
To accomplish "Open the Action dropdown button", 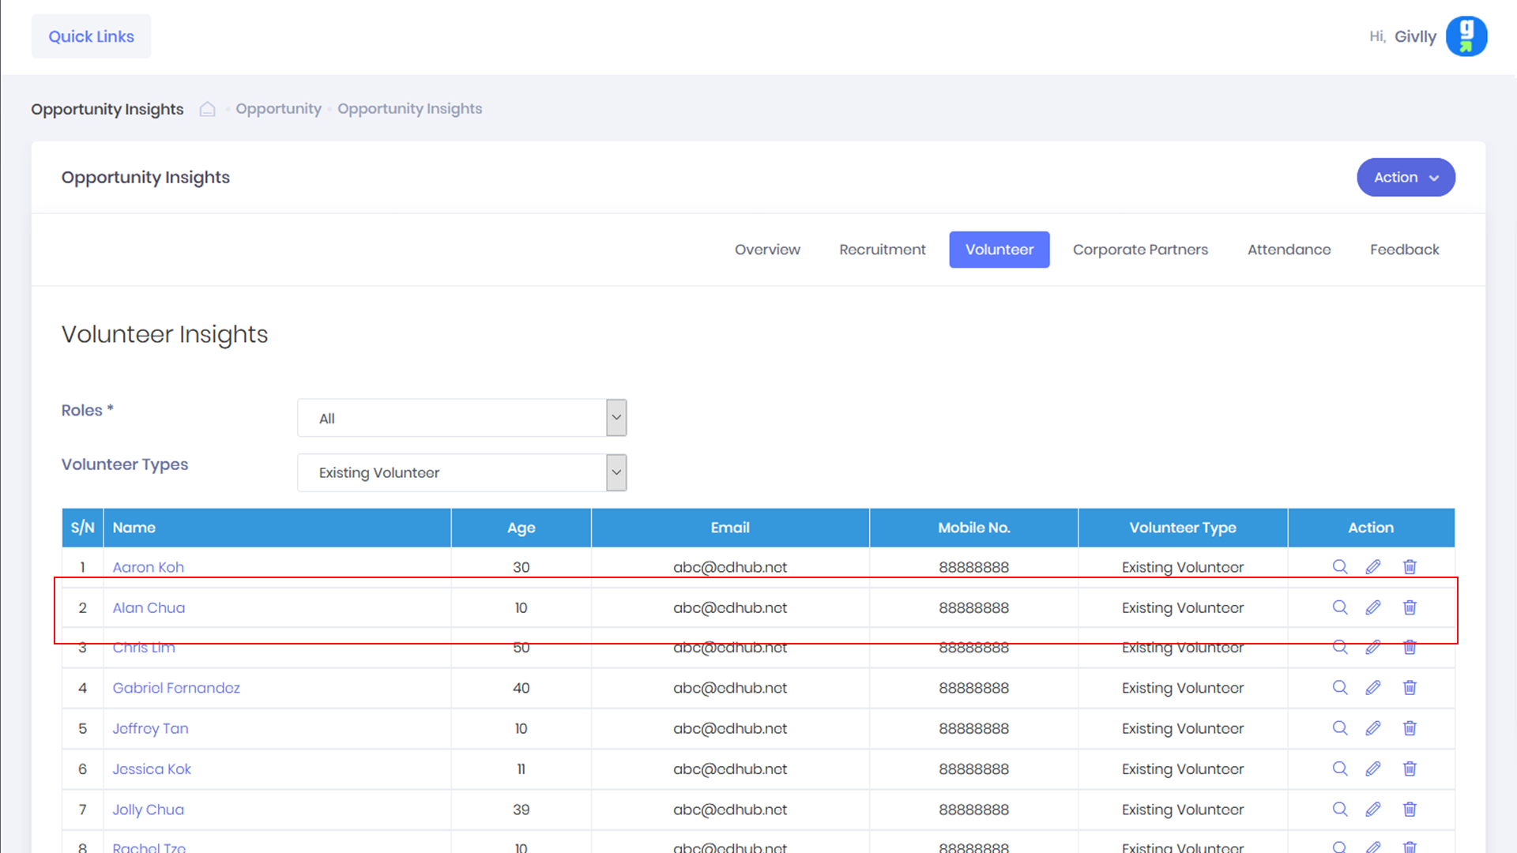I will [x=1406, y=177].
